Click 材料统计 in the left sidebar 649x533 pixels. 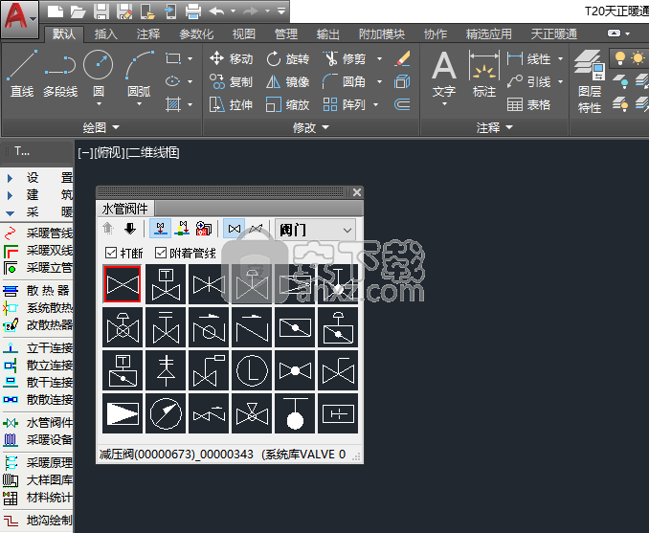48,498
